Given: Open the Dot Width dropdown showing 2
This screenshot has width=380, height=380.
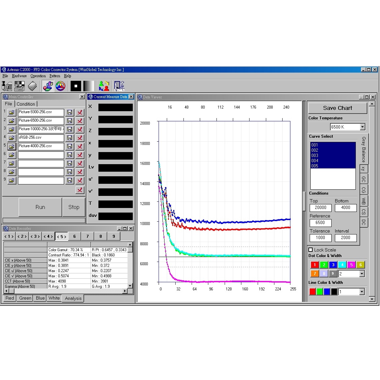Looking at the screenshot, I should click(362, 274).
